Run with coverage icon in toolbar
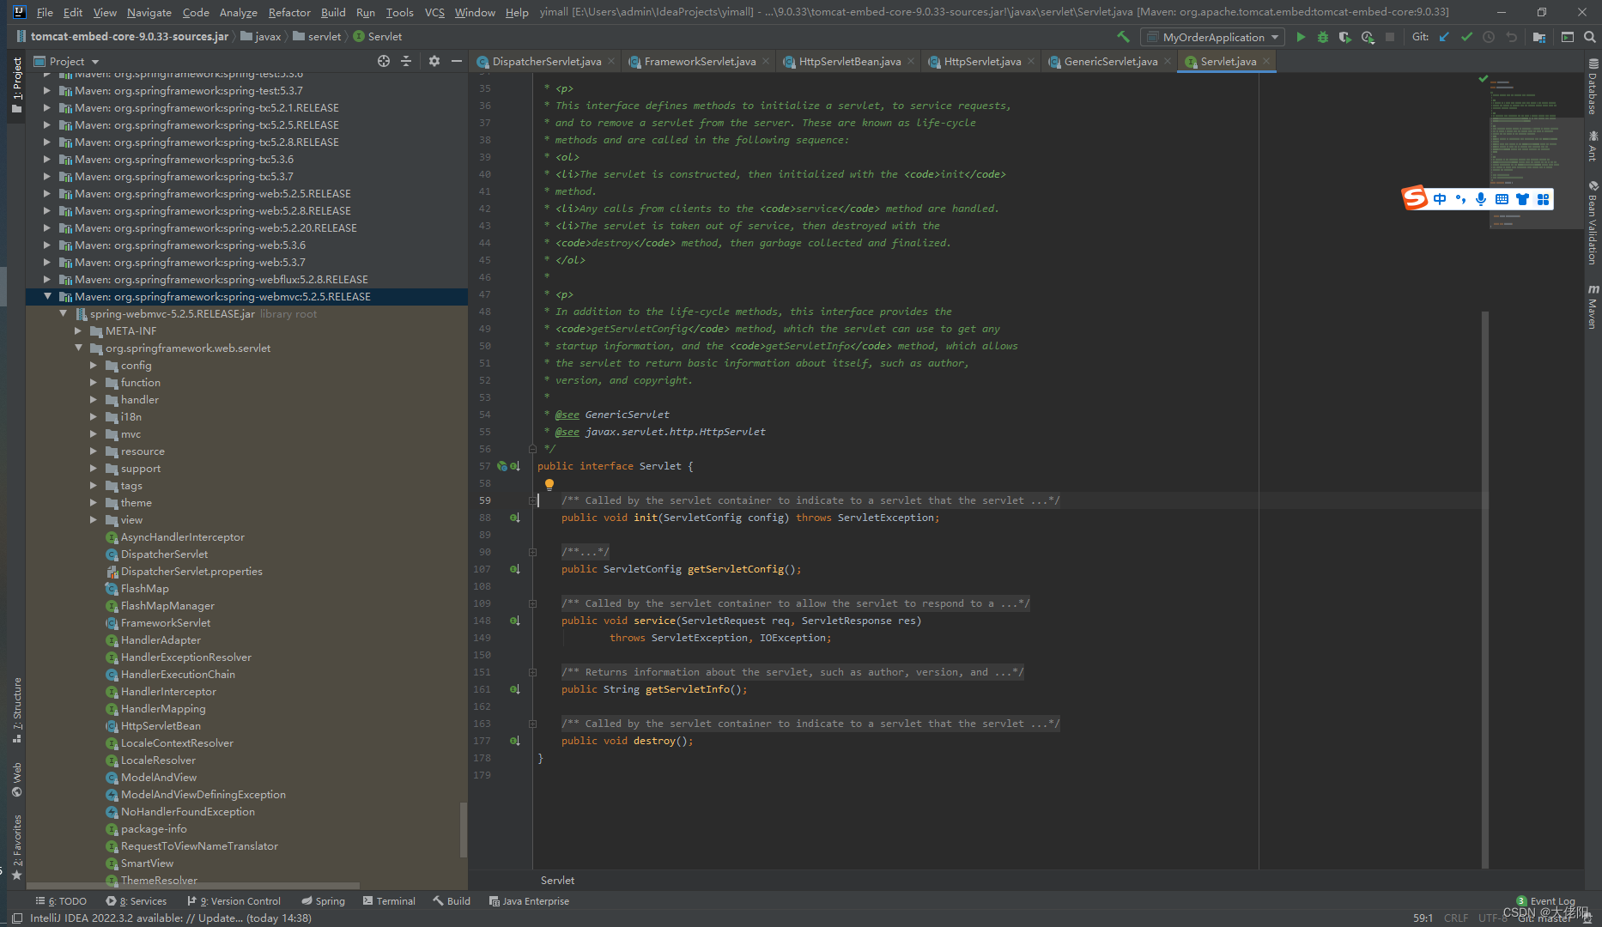The image size is (1602, 927). 1345,37
